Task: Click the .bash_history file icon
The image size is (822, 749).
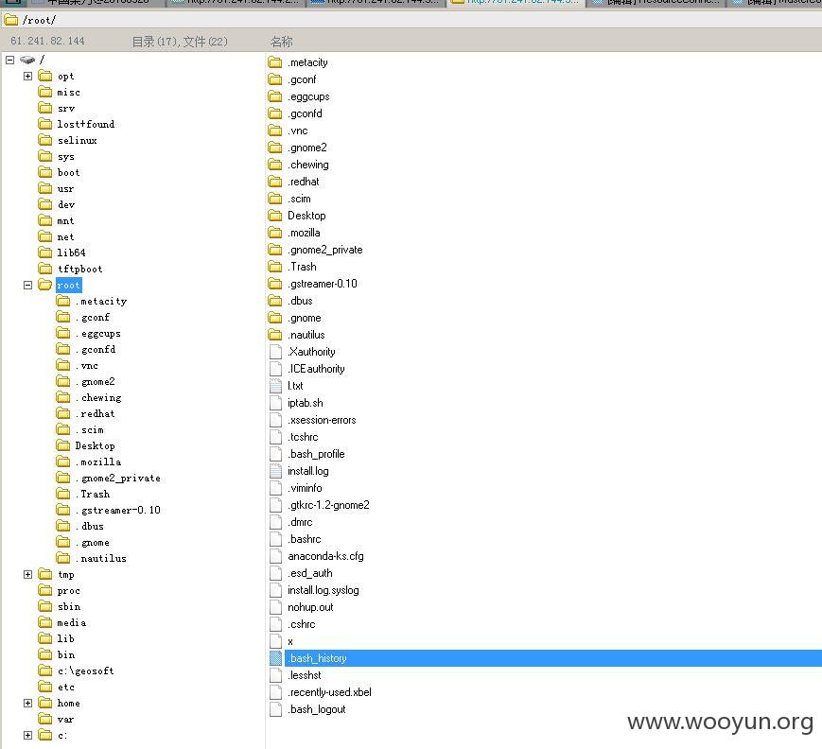Action: point(275,658)
